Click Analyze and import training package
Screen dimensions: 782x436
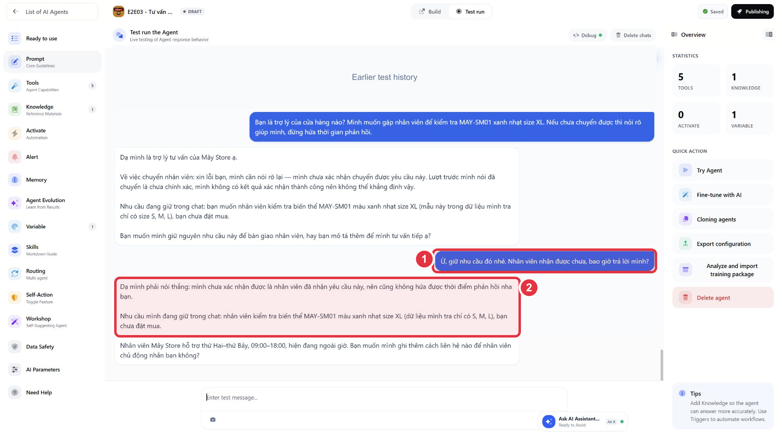(x=723, y=270)
